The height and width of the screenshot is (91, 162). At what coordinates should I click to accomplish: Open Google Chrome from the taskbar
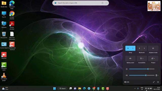click(94, 88)
